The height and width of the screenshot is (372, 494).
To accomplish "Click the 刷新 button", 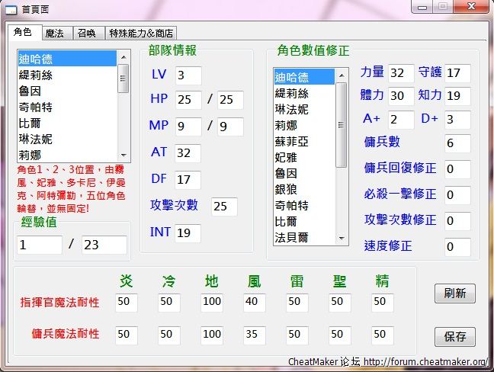I will [x=455, y=293].
